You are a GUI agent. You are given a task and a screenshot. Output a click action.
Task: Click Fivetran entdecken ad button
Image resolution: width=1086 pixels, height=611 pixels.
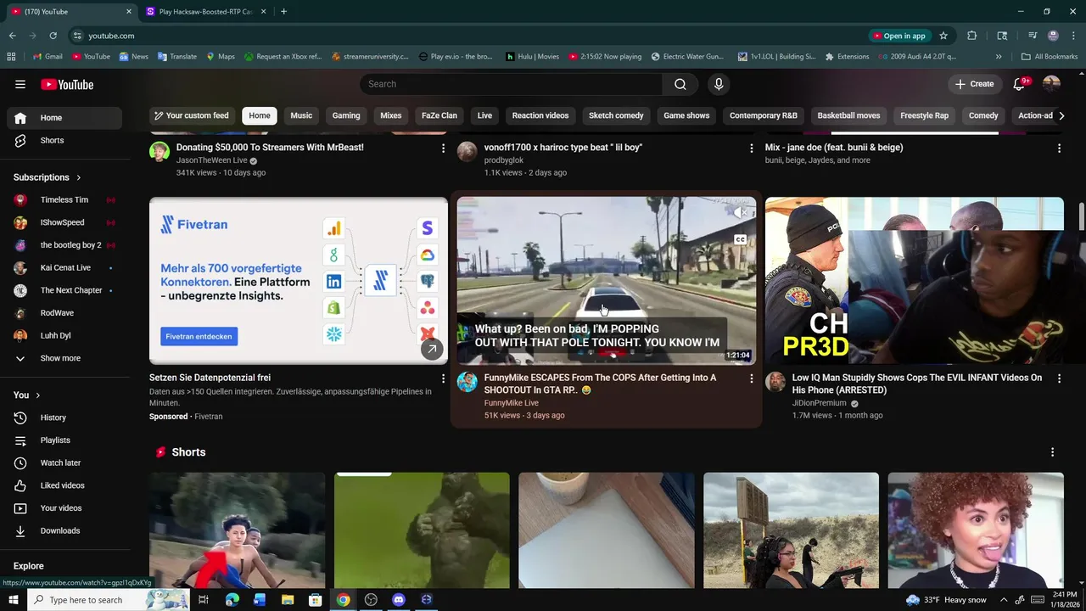[x=199, y=337]
